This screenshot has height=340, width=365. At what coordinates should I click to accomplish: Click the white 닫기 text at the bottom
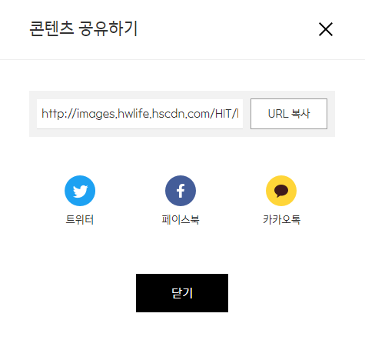tap(182, 293)
